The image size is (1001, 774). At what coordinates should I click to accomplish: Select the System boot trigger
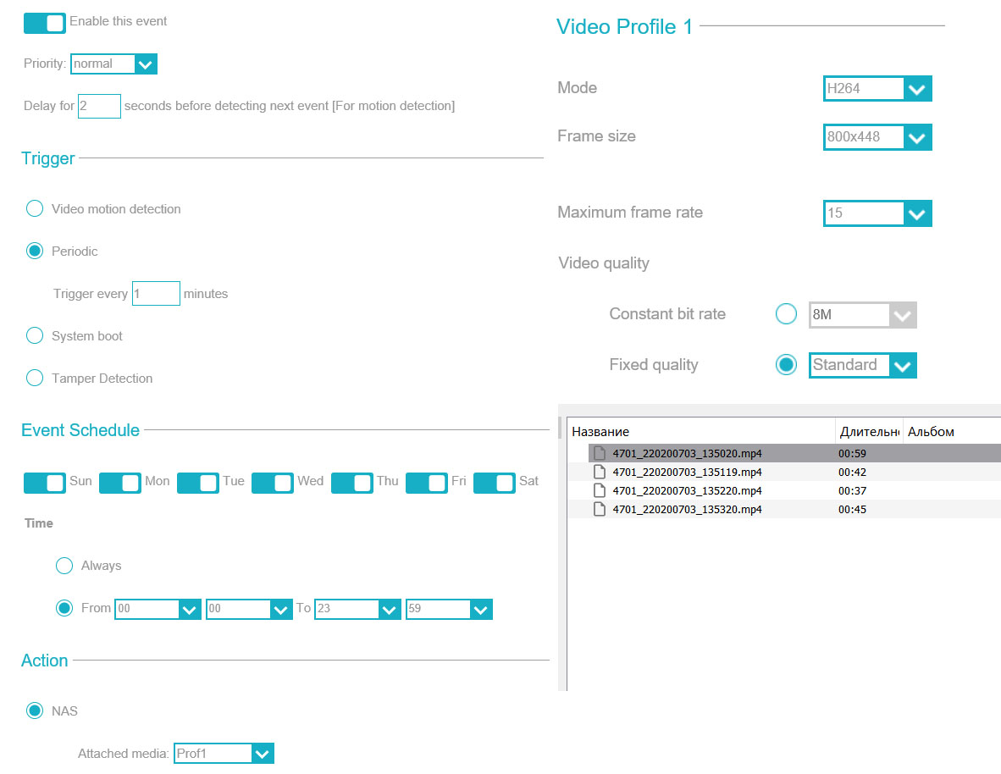pos(35,336)
